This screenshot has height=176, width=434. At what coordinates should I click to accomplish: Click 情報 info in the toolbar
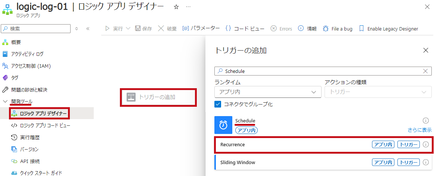point(307,29)
